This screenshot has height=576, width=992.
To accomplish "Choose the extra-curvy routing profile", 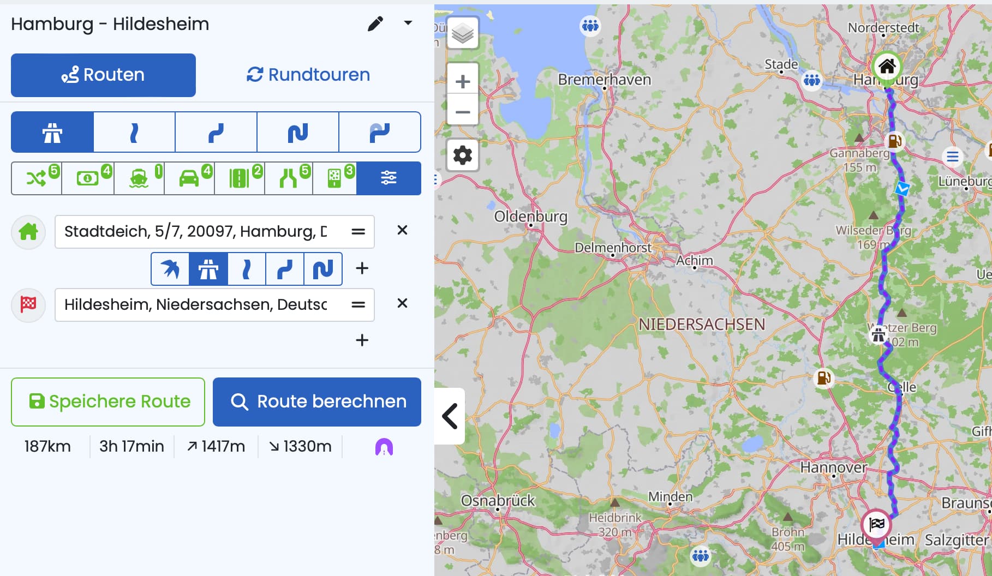I will coord(380,132).
